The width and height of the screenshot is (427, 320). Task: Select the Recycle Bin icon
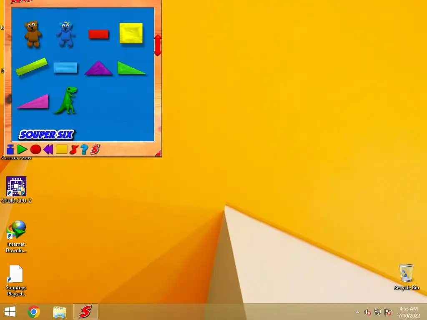406,277
